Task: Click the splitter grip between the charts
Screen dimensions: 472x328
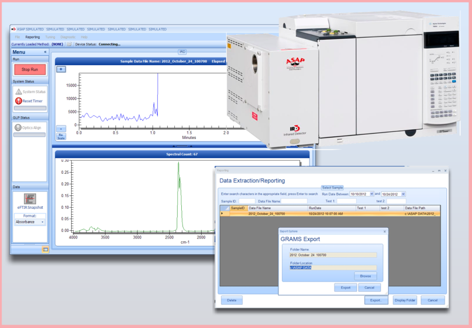Action: [x=182, y=147]
